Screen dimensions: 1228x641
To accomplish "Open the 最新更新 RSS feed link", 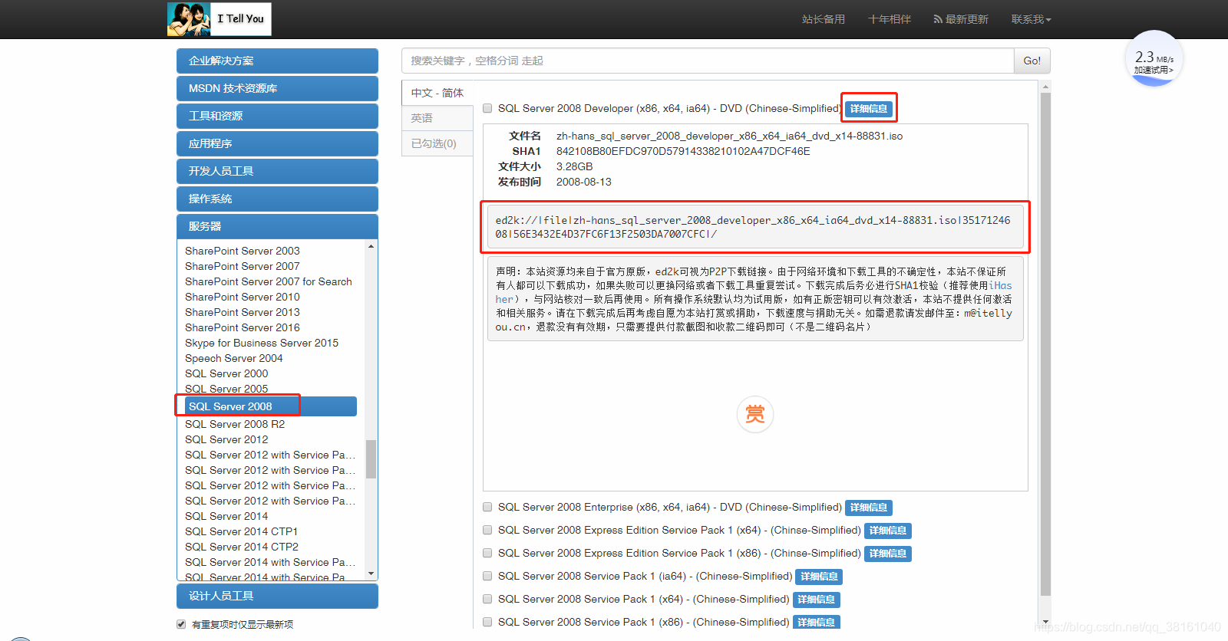I will 961,19.
